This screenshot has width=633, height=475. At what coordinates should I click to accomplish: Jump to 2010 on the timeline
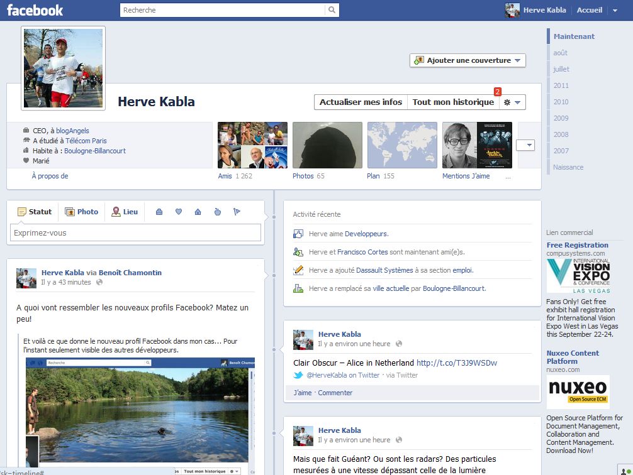(x=561, y=102)
